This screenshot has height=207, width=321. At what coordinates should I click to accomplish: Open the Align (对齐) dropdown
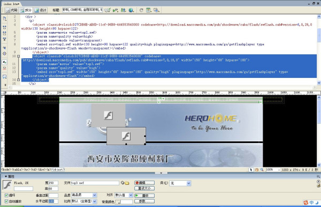tap(124, 195)
